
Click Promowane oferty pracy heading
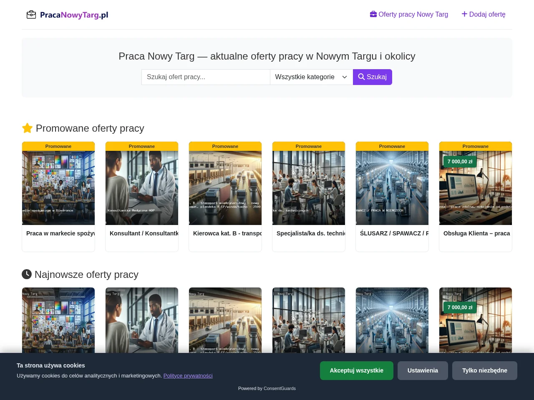pyautogui.click(x=83, y=128)
